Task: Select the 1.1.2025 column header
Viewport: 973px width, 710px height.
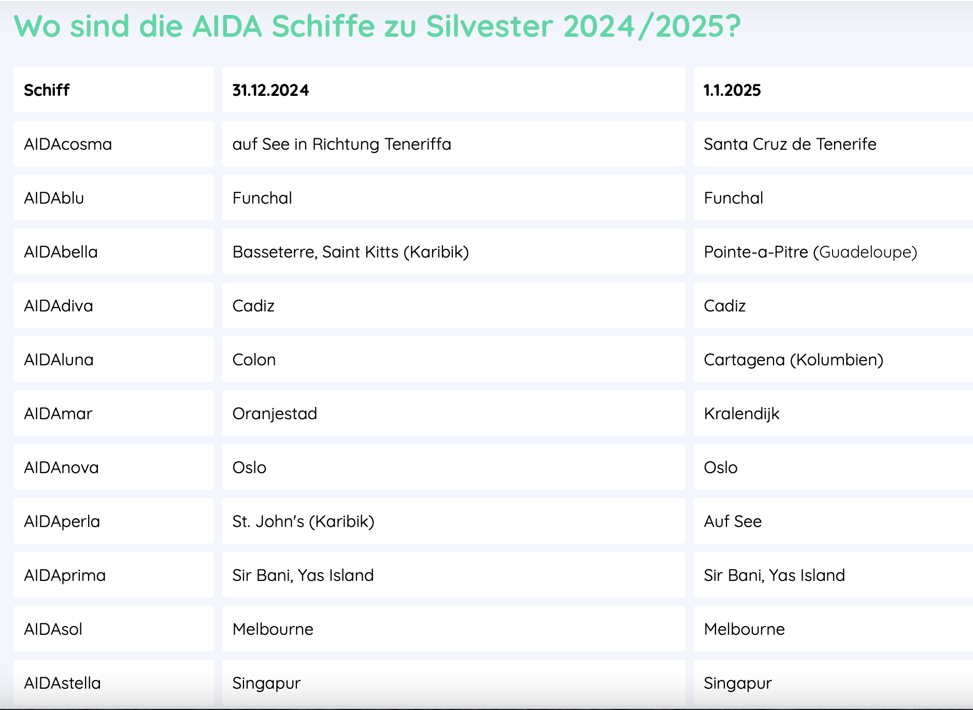Action: click(x=732, y=90)
